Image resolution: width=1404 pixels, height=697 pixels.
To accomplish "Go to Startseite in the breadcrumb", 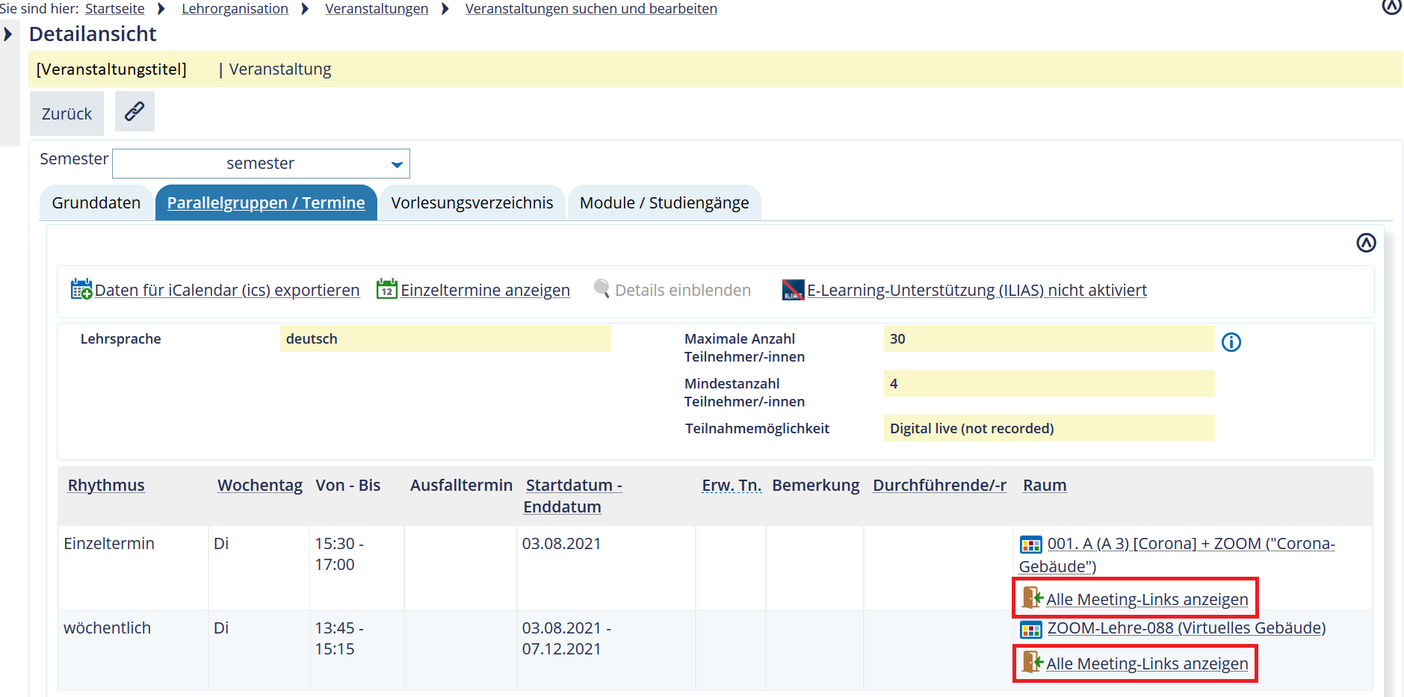I will 115,8.
